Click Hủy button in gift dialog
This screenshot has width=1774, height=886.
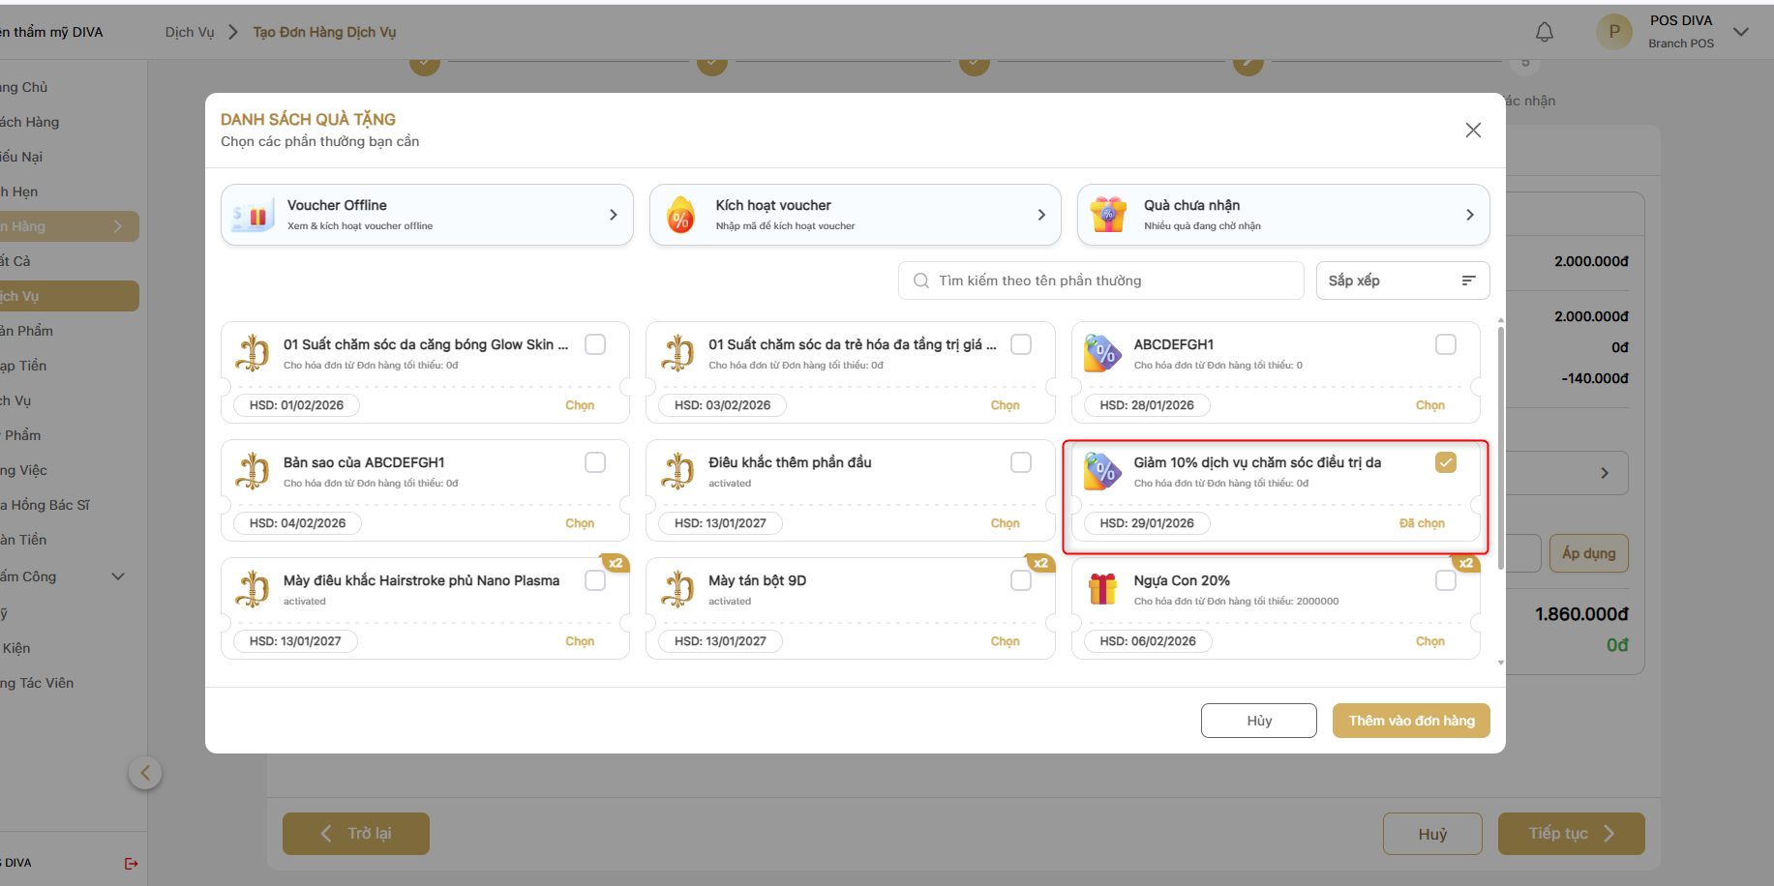(1258, 721)
